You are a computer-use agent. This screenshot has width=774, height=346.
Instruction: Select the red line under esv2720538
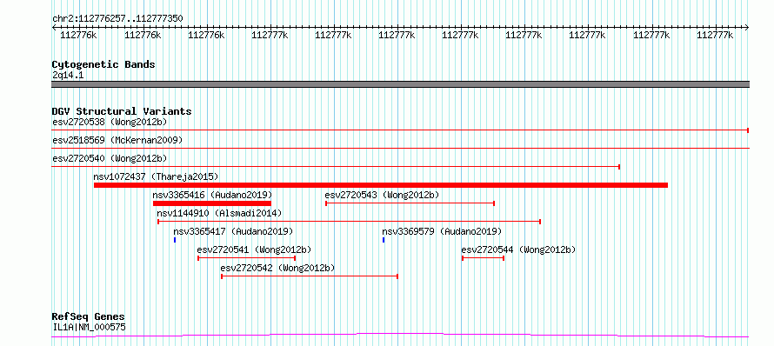[400, 130]
